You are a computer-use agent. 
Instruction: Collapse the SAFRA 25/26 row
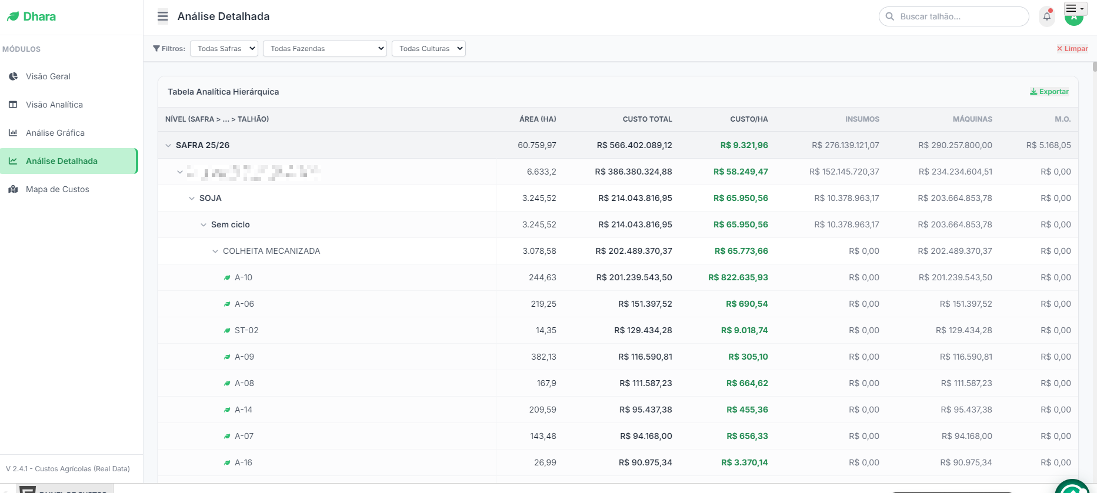point(168,145)
